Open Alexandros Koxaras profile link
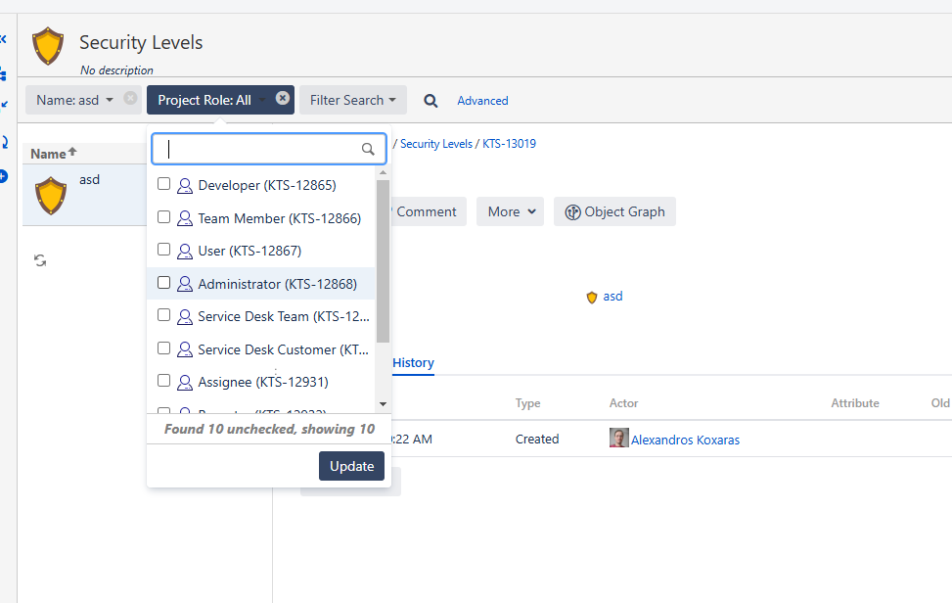 pos(685,440)
